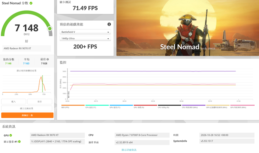Click the Steel Nomad banner image
This screenshot has width=259, height=153.
coord(188,28)
